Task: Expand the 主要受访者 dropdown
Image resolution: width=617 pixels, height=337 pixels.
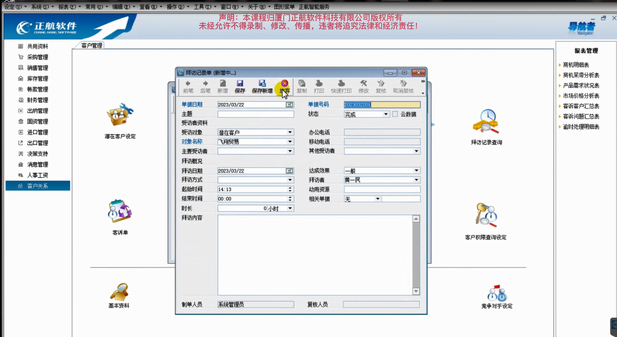Action: [x=290, y=151]
